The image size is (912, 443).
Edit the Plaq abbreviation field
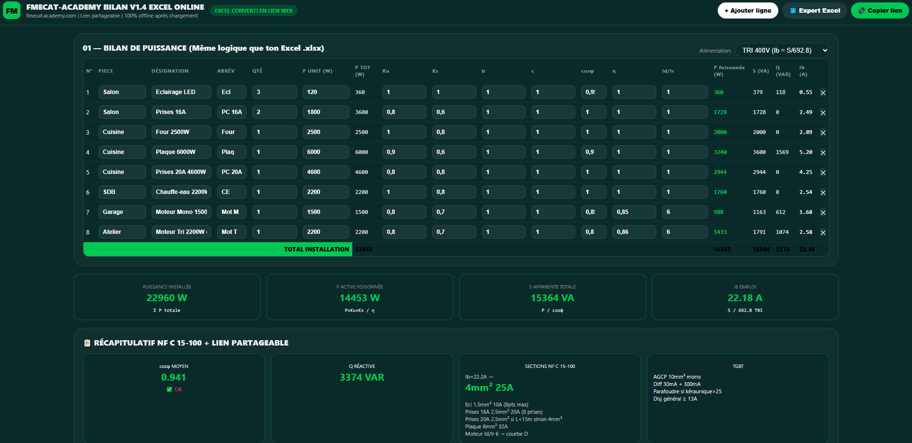pos(232,152)
